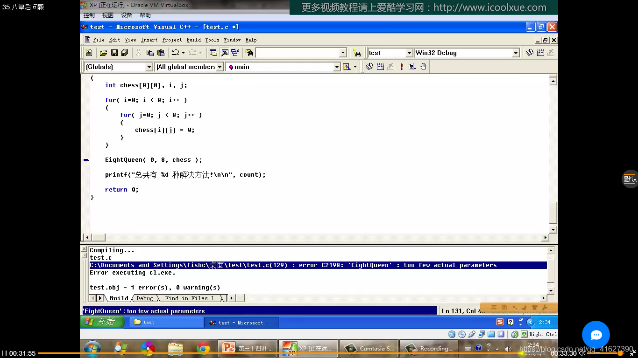Toggle the Workspace window icon

click(x=213, y=53)
